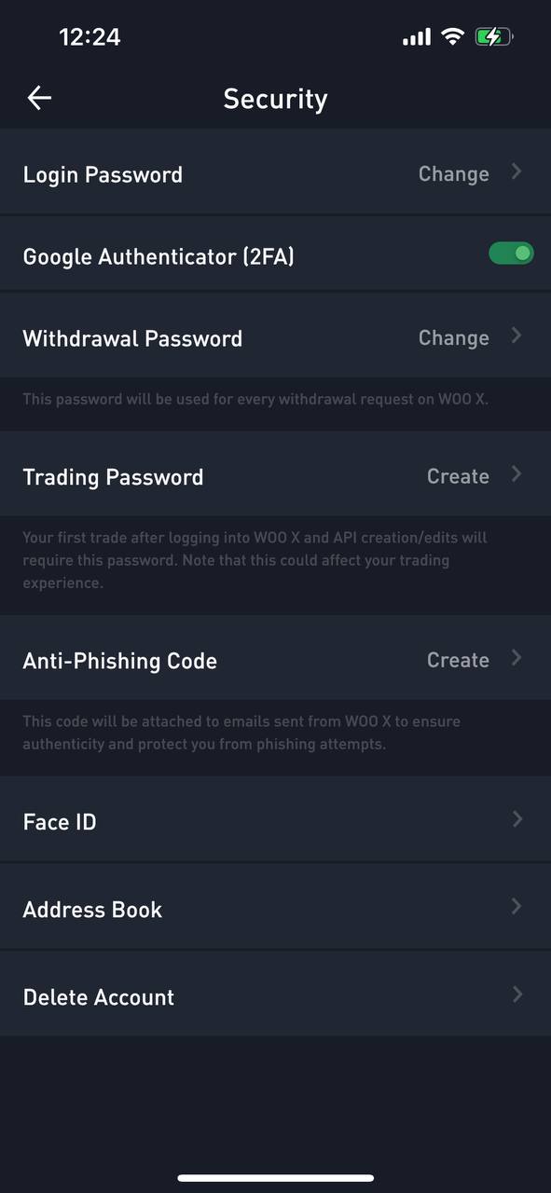The image size is (551, 1193).
Task: Tap the cellular signal bars
Action: [x=417, y=37]
